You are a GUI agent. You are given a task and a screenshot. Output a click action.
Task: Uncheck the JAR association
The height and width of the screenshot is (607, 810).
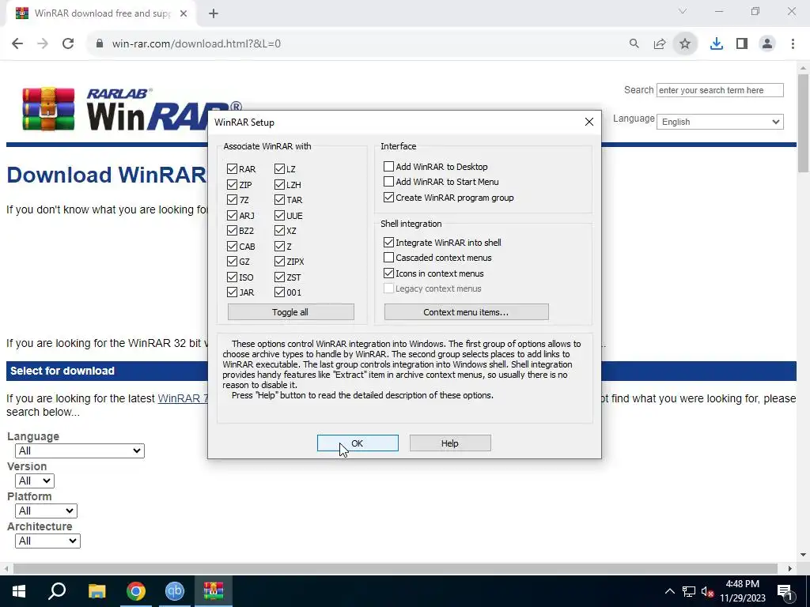click(232, 292)
